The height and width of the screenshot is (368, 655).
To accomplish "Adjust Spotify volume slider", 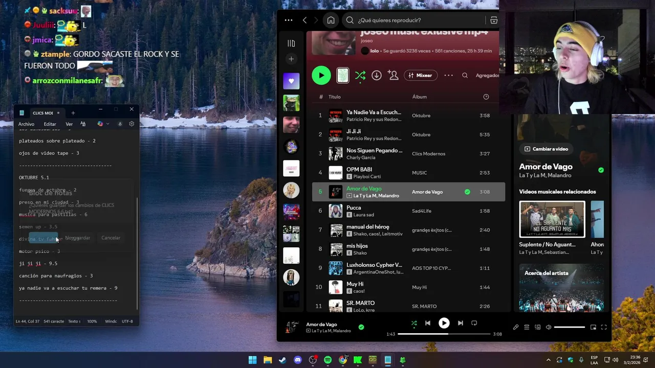I will [x=569, y=327].
